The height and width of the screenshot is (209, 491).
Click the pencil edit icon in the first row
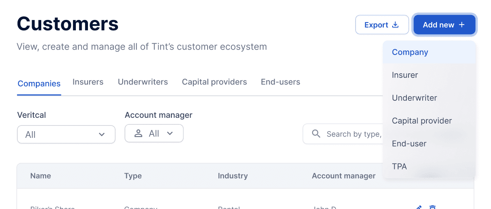418,207
